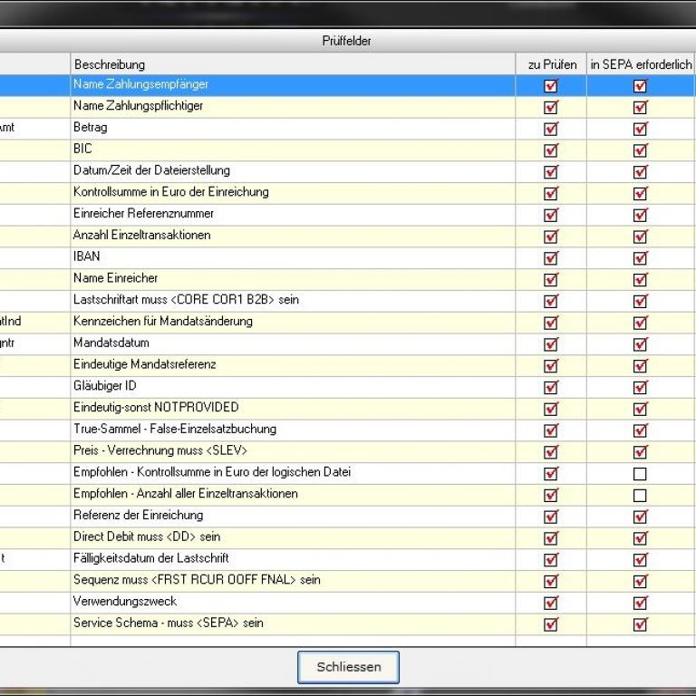Uncheck 'in SEPA erforderlich' for Name Zahlungsempfänger
This screenshot has width=696, height=696.
[640, 86]
